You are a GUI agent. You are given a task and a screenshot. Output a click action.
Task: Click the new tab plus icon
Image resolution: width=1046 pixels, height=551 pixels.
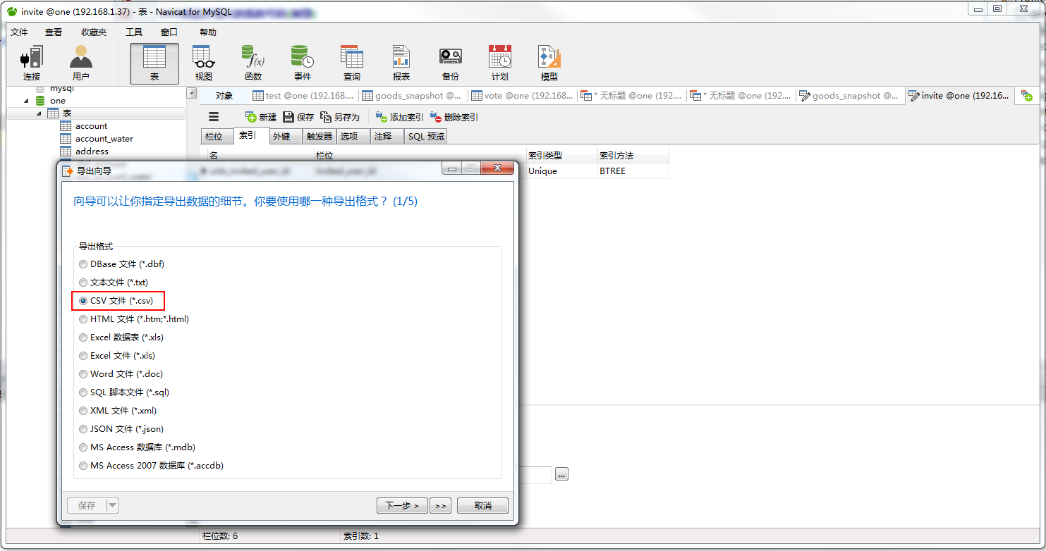point(1027,96)
